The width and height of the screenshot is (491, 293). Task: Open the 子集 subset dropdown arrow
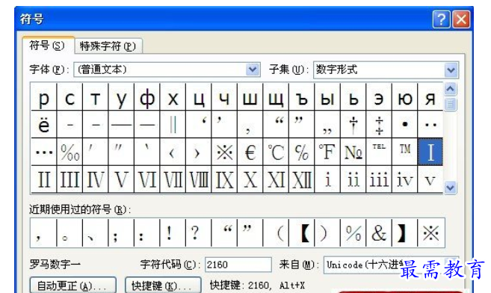pyautogui.click(x=451, y=70)
